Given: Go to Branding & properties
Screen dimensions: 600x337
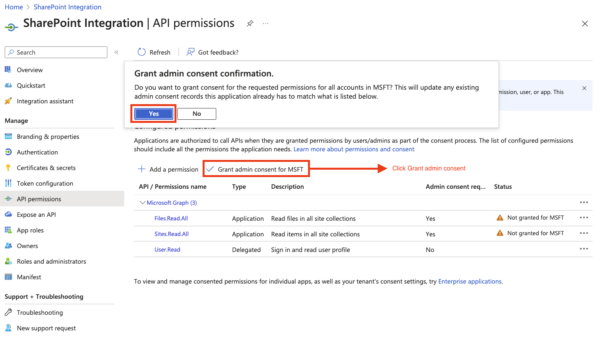Looking at the screenshot, I should coord(48,137).
